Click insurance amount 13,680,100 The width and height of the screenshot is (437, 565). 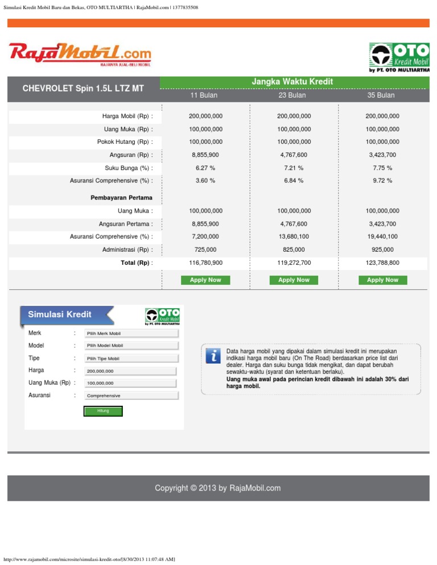point(294,236)
